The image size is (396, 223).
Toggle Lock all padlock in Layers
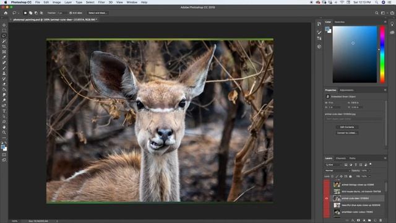point(350,177)
